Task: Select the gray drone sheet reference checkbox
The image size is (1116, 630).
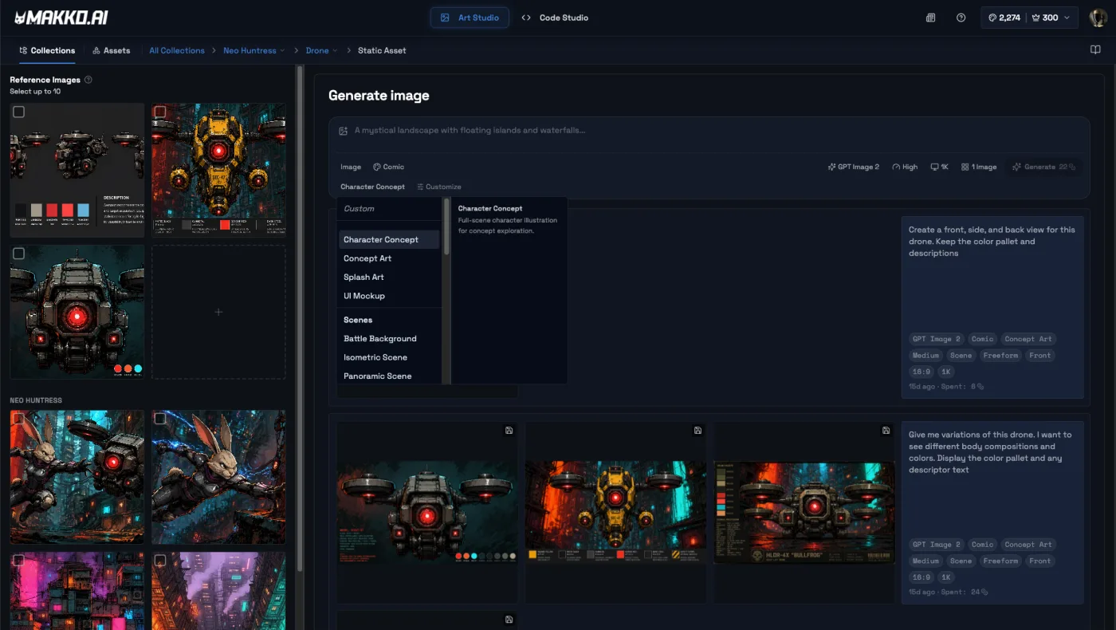Action: [x=19, y=112]
